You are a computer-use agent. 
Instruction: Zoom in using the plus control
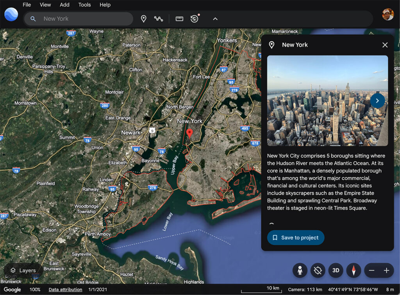coord(386,270)
